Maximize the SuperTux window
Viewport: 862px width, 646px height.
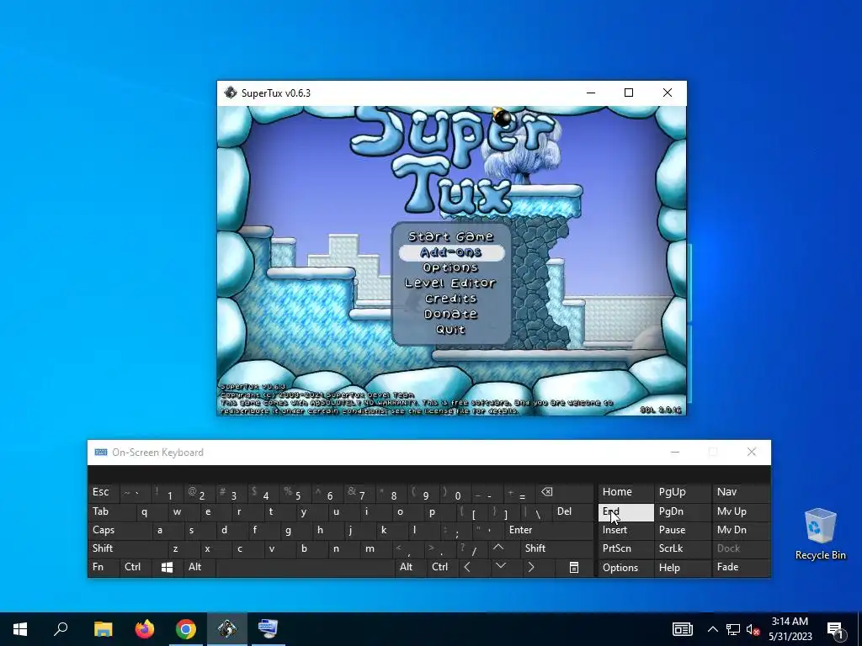click(629, 93)
